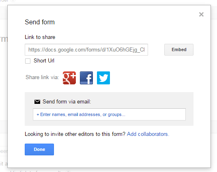Focus the names, email addresses, or groups field
The height and width of the screenshot is (172, 217).
[x=109, y=114]
